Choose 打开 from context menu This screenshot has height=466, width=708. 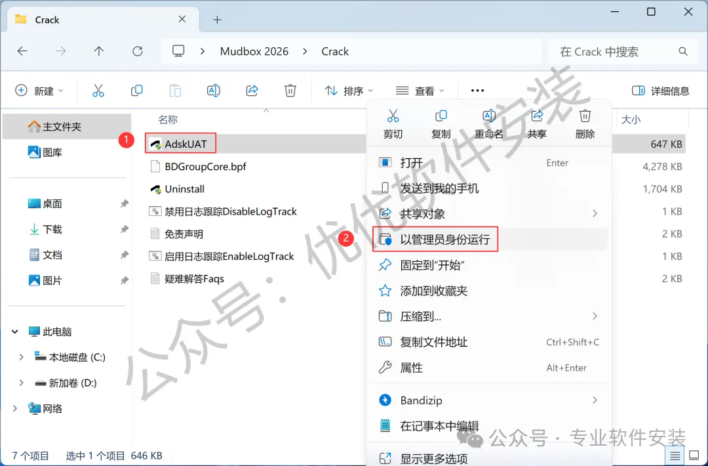point(490,163)
